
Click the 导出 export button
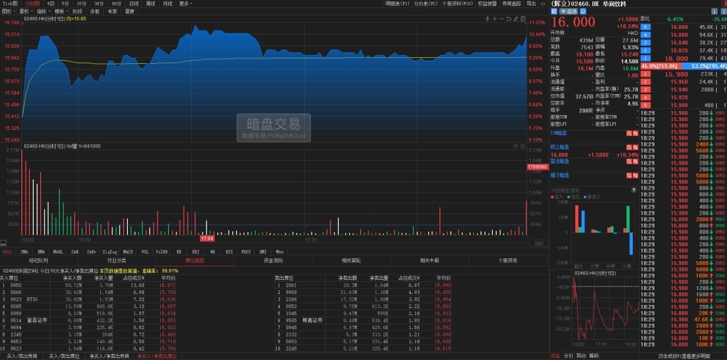[532, 3]
